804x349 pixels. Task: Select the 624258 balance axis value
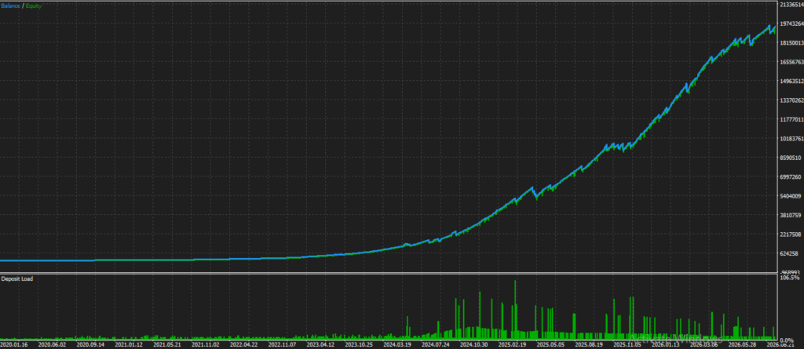pyautogui.click(x=790, y=253)
